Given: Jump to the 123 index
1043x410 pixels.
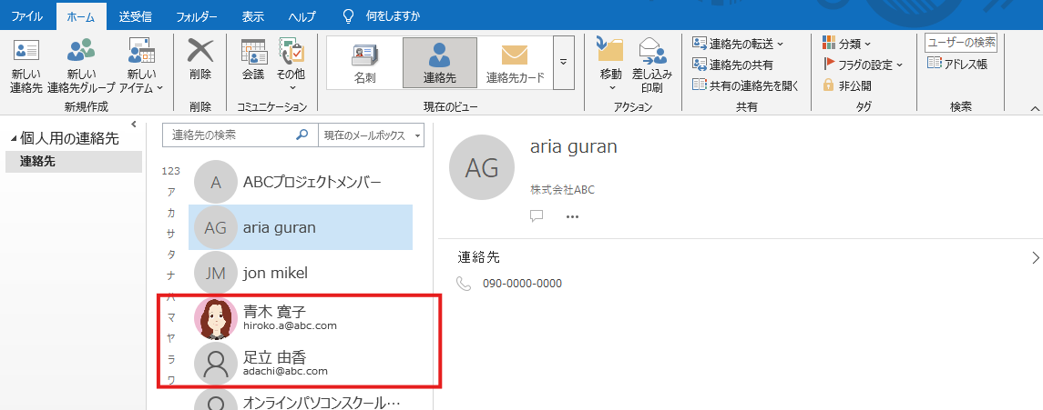Looking at the screenshot, I should pos(171,171).
